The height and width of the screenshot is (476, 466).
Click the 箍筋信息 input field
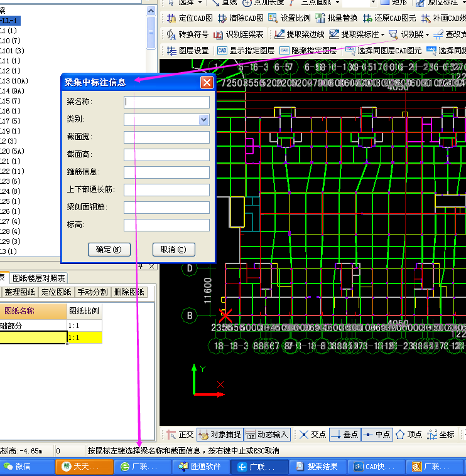click(166, 172)
